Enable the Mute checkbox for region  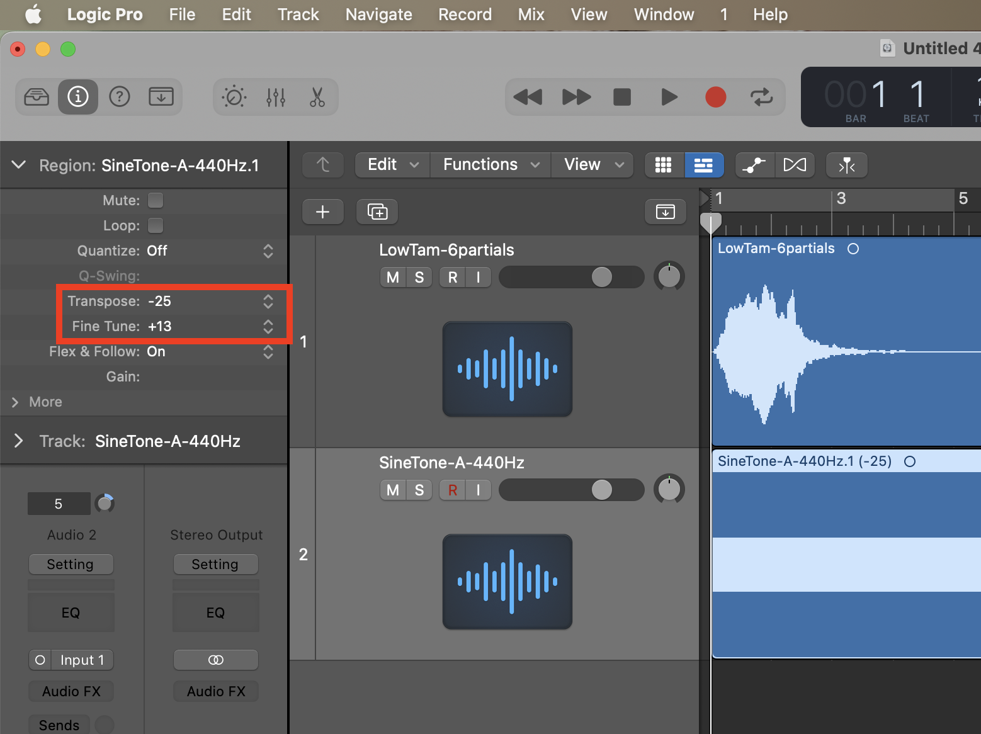coord(156,200)
